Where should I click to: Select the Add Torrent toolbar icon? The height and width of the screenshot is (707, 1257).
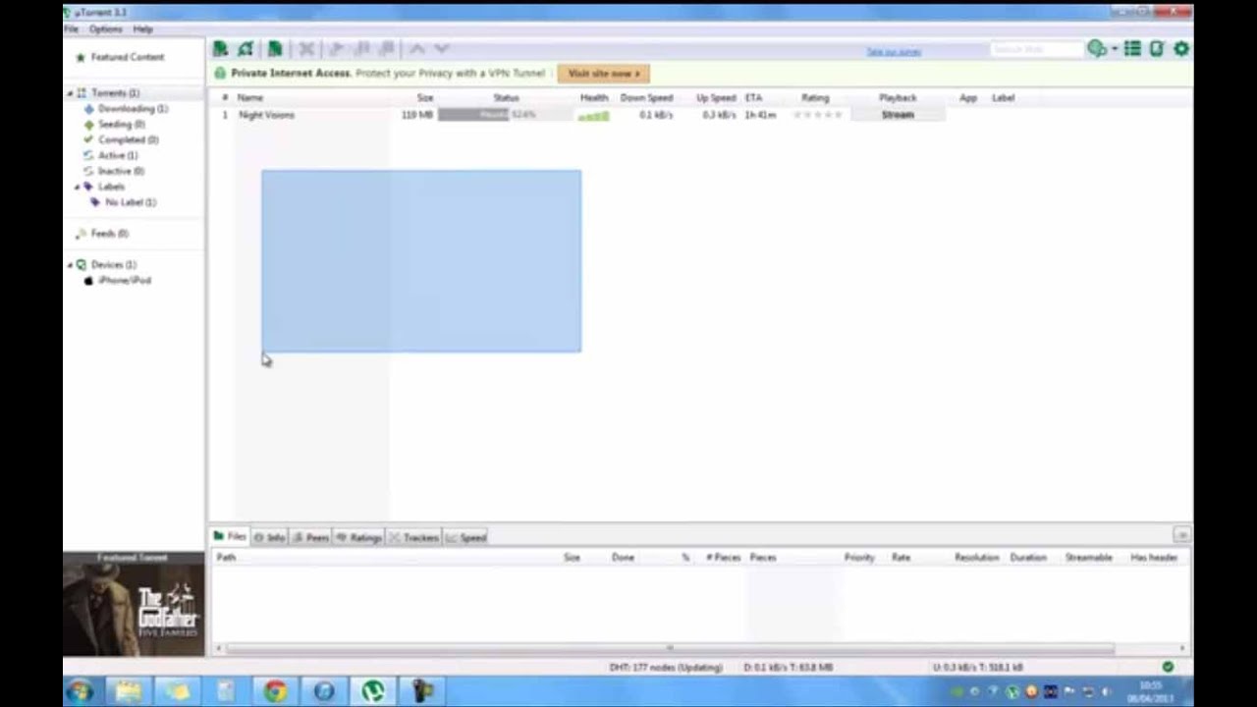(220, 48)
